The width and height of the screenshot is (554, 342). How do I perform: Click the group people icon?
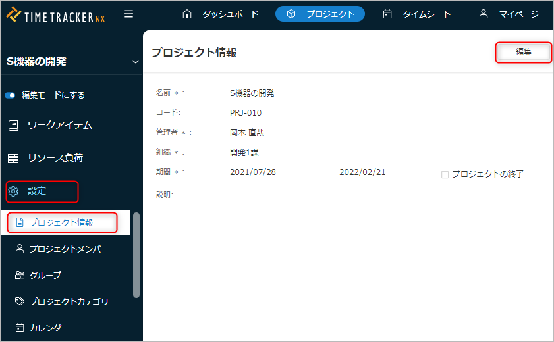[x=20, y=275]
